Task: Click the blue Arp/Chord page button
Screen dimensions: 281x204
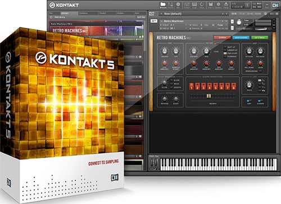Action: tap(241, 38)
